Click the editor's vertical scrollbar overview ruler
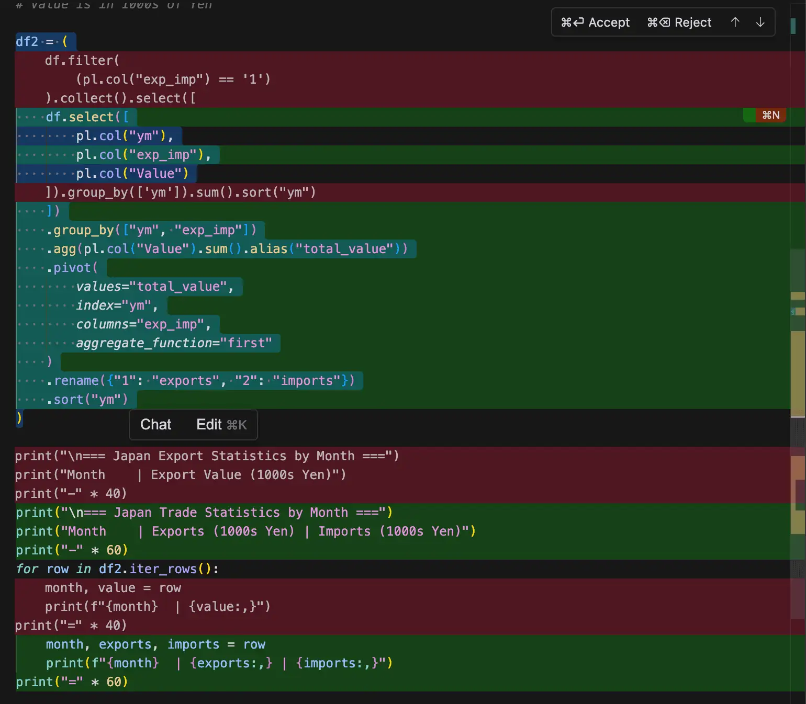This screenshot has height=704, width=806. pos(798,352)
